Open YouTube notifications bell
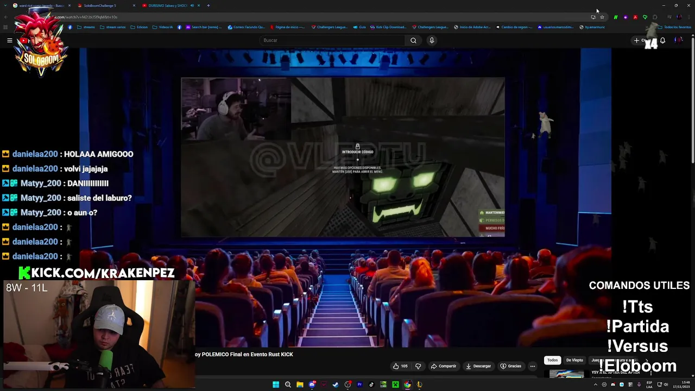 tap(662, 40)
